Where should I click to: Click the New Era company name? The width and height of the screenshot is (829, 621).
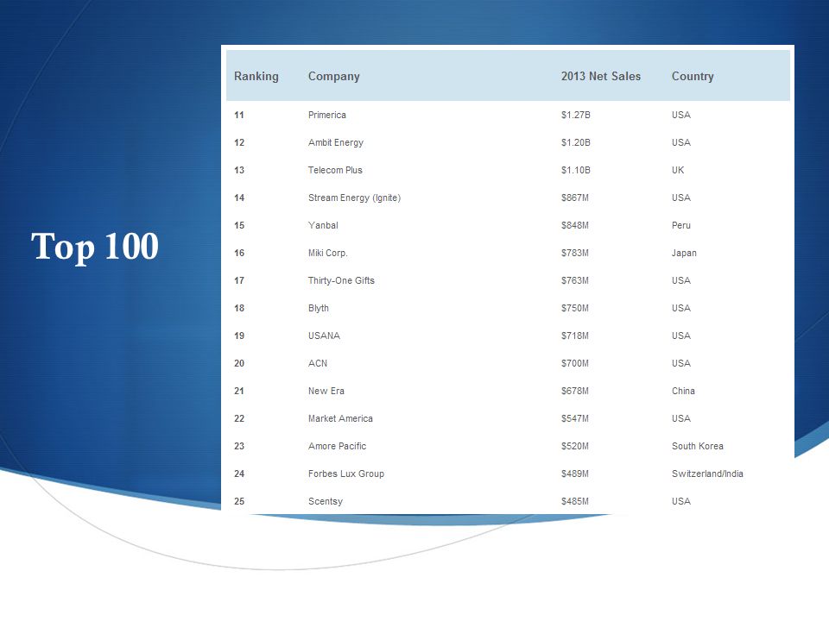tap(326, 391)
